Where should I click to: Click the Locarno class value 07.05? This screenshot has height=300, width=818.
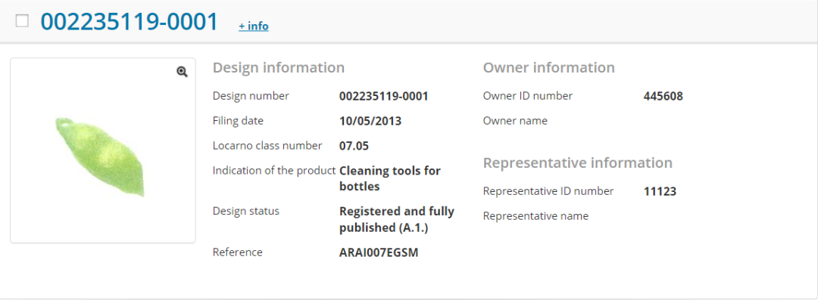(x=354, y=146)
